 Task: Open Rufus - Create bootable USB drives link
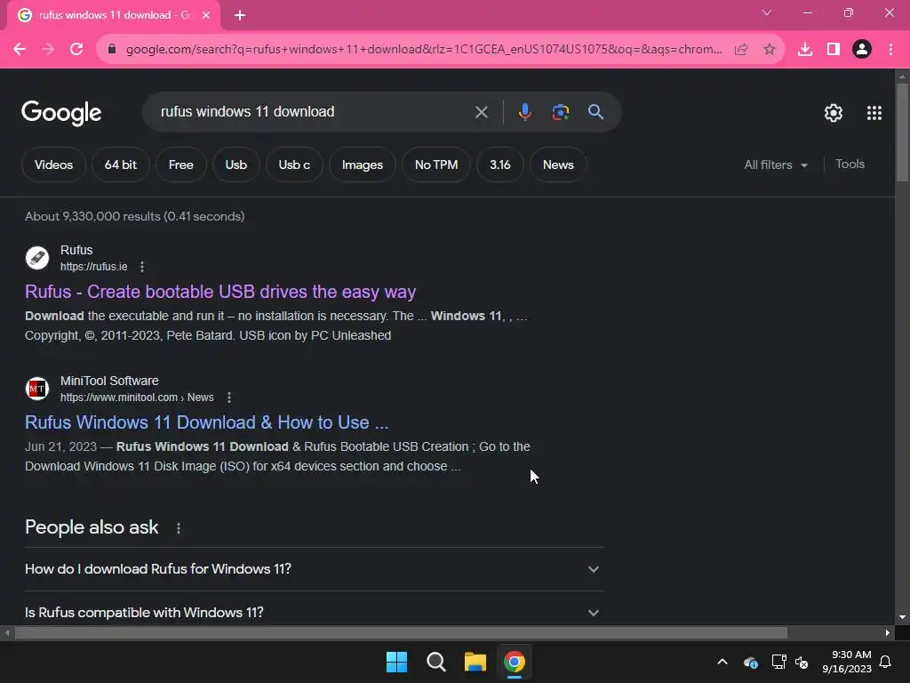[220, 292]
